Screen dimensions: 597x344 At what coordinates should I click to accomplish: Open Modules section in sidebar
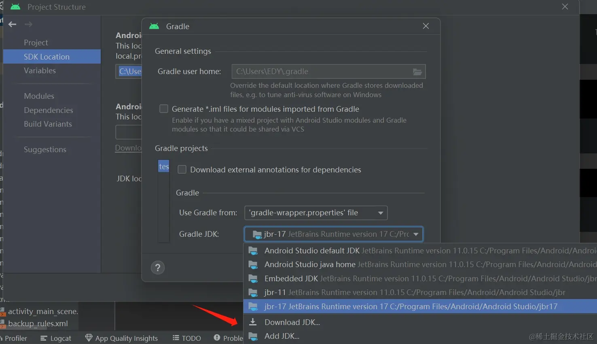point(39,96)
